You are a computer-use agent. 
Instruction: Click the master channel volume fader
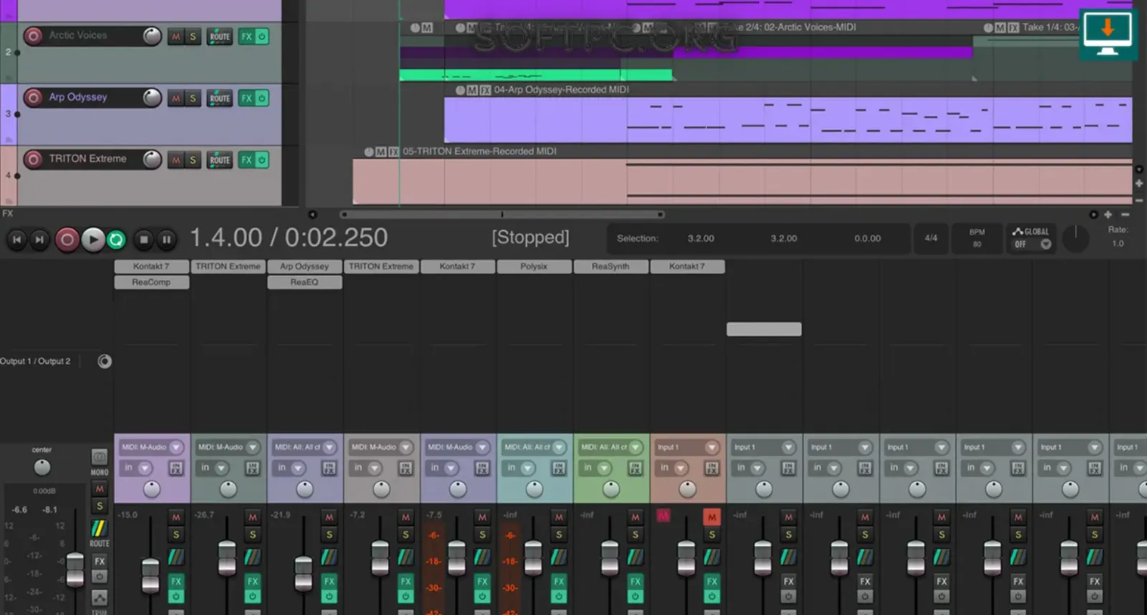[x=75, y=569]
